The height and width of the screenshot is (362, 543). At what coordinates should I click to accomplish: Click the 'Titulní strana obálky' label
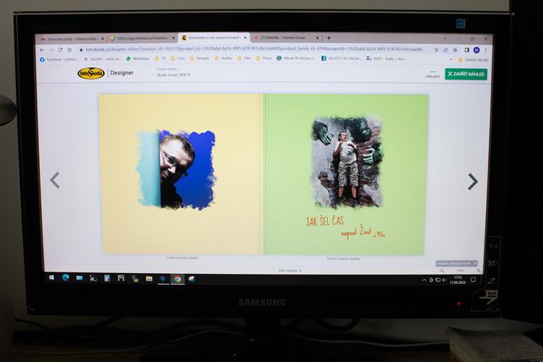[x=343, y=259]
